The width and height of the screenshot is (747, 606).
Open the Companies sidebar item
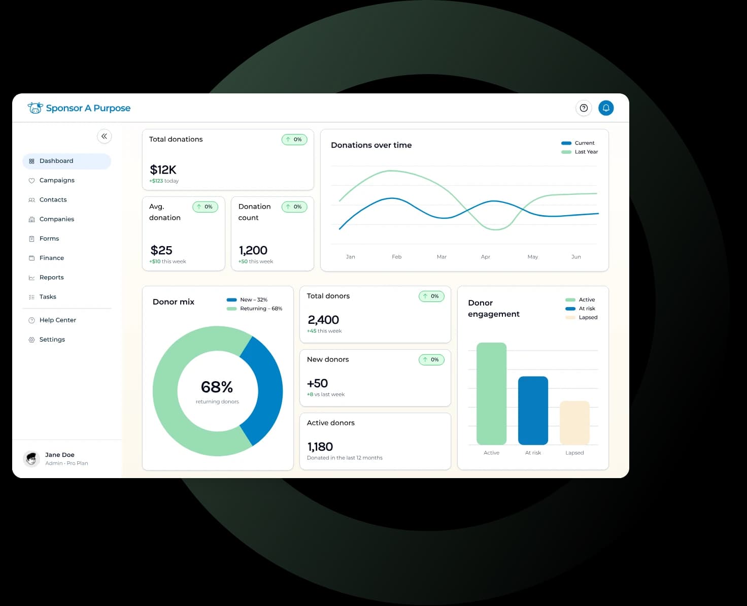coord(66,219)
